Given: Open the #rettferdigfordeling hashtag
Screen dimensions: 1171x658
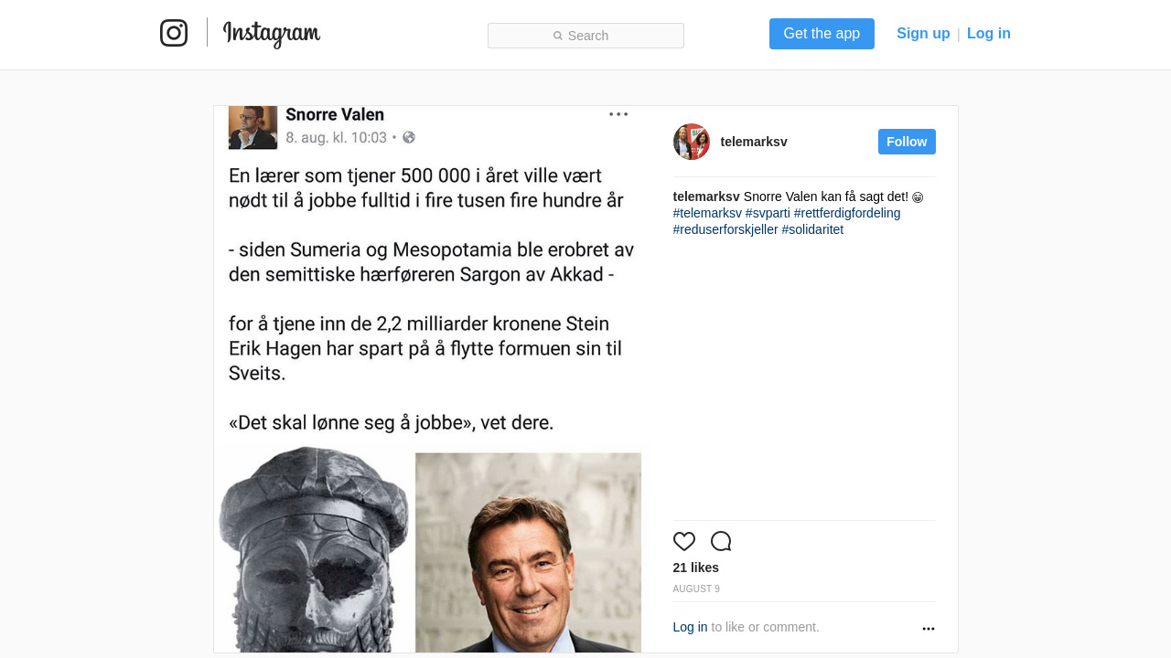Looking at the screenshot, I should tap(847, 213).
